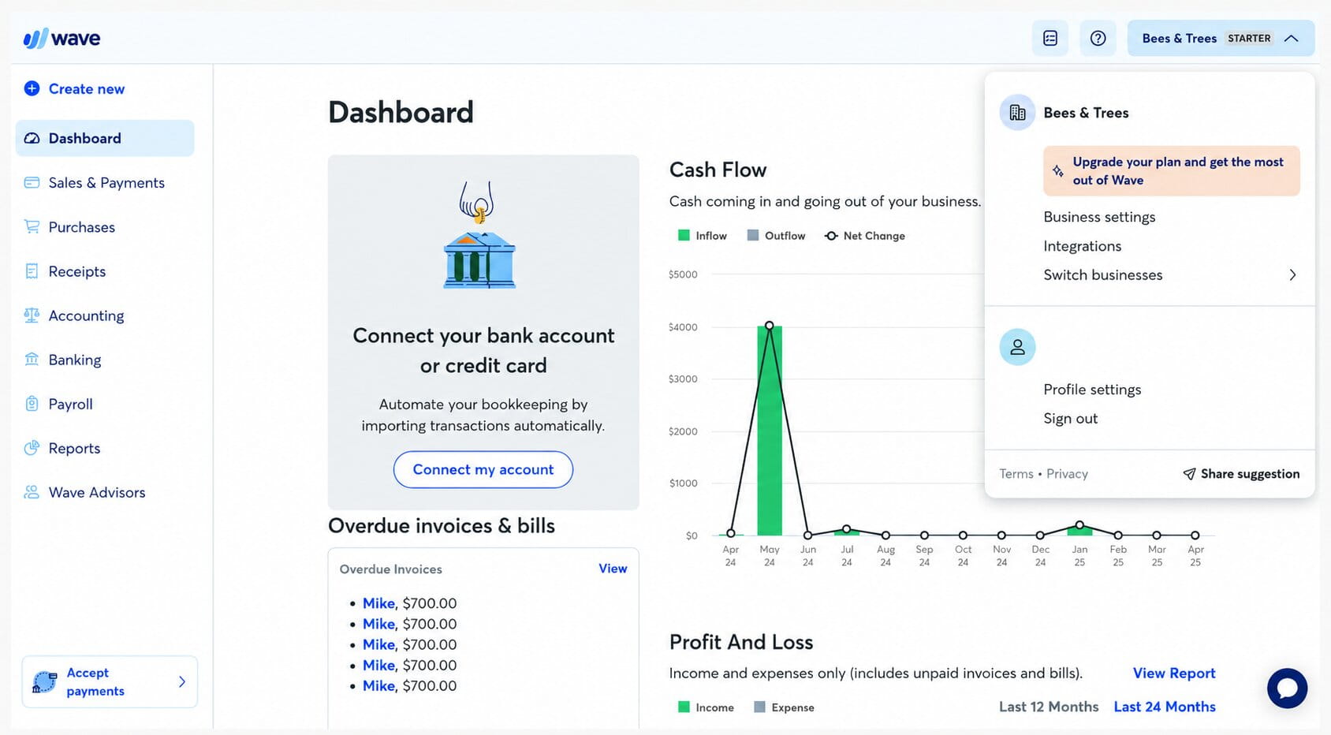Click the user profile avatar icon
Viewport: 1331px width, 735px height.
coord(1017,347)
